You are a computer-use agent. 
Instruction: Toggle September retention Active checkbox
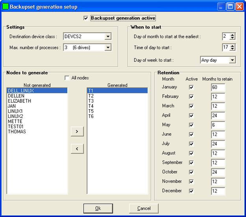tap(191, 163)
